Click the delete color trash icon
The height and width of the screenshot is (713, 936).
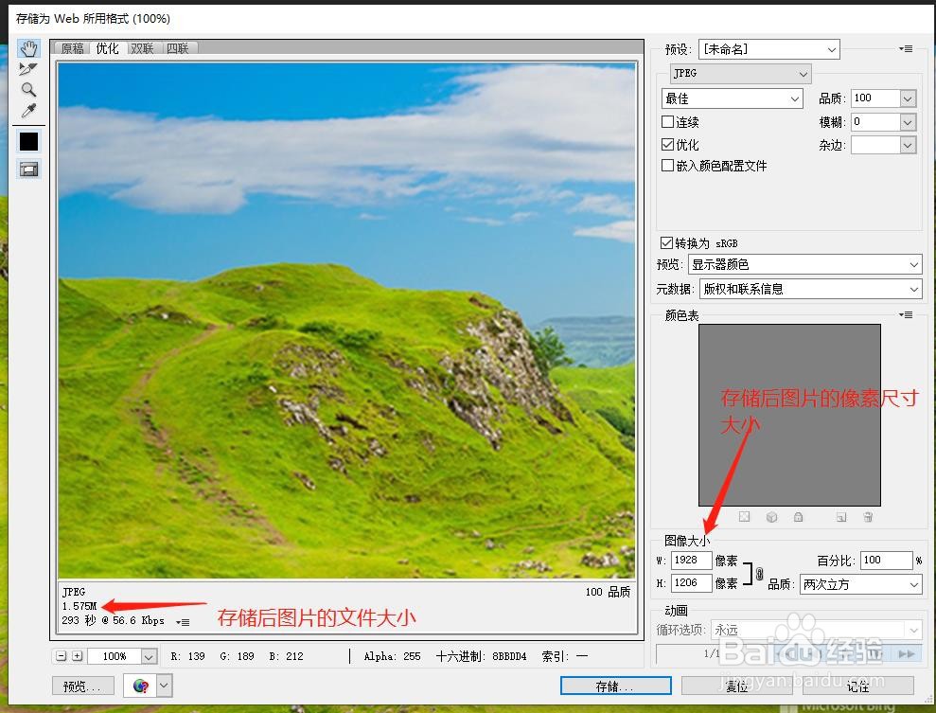(x=868, y=517)
